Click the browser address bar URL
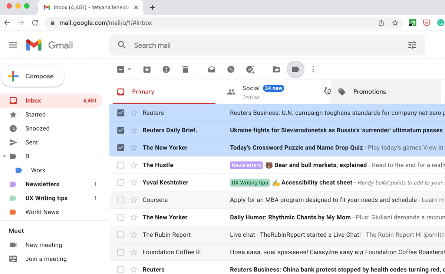Image resolution: width=445 pixels, height=274 pixels. 106,23
